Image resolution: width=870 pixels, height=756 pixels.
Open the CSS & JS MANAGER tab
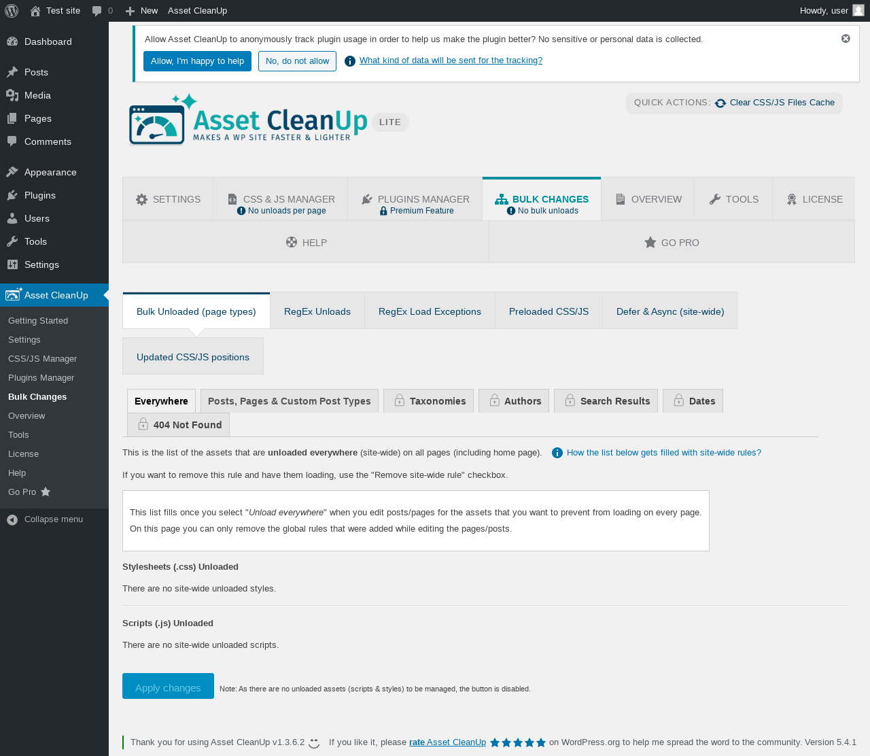point(281,199)
